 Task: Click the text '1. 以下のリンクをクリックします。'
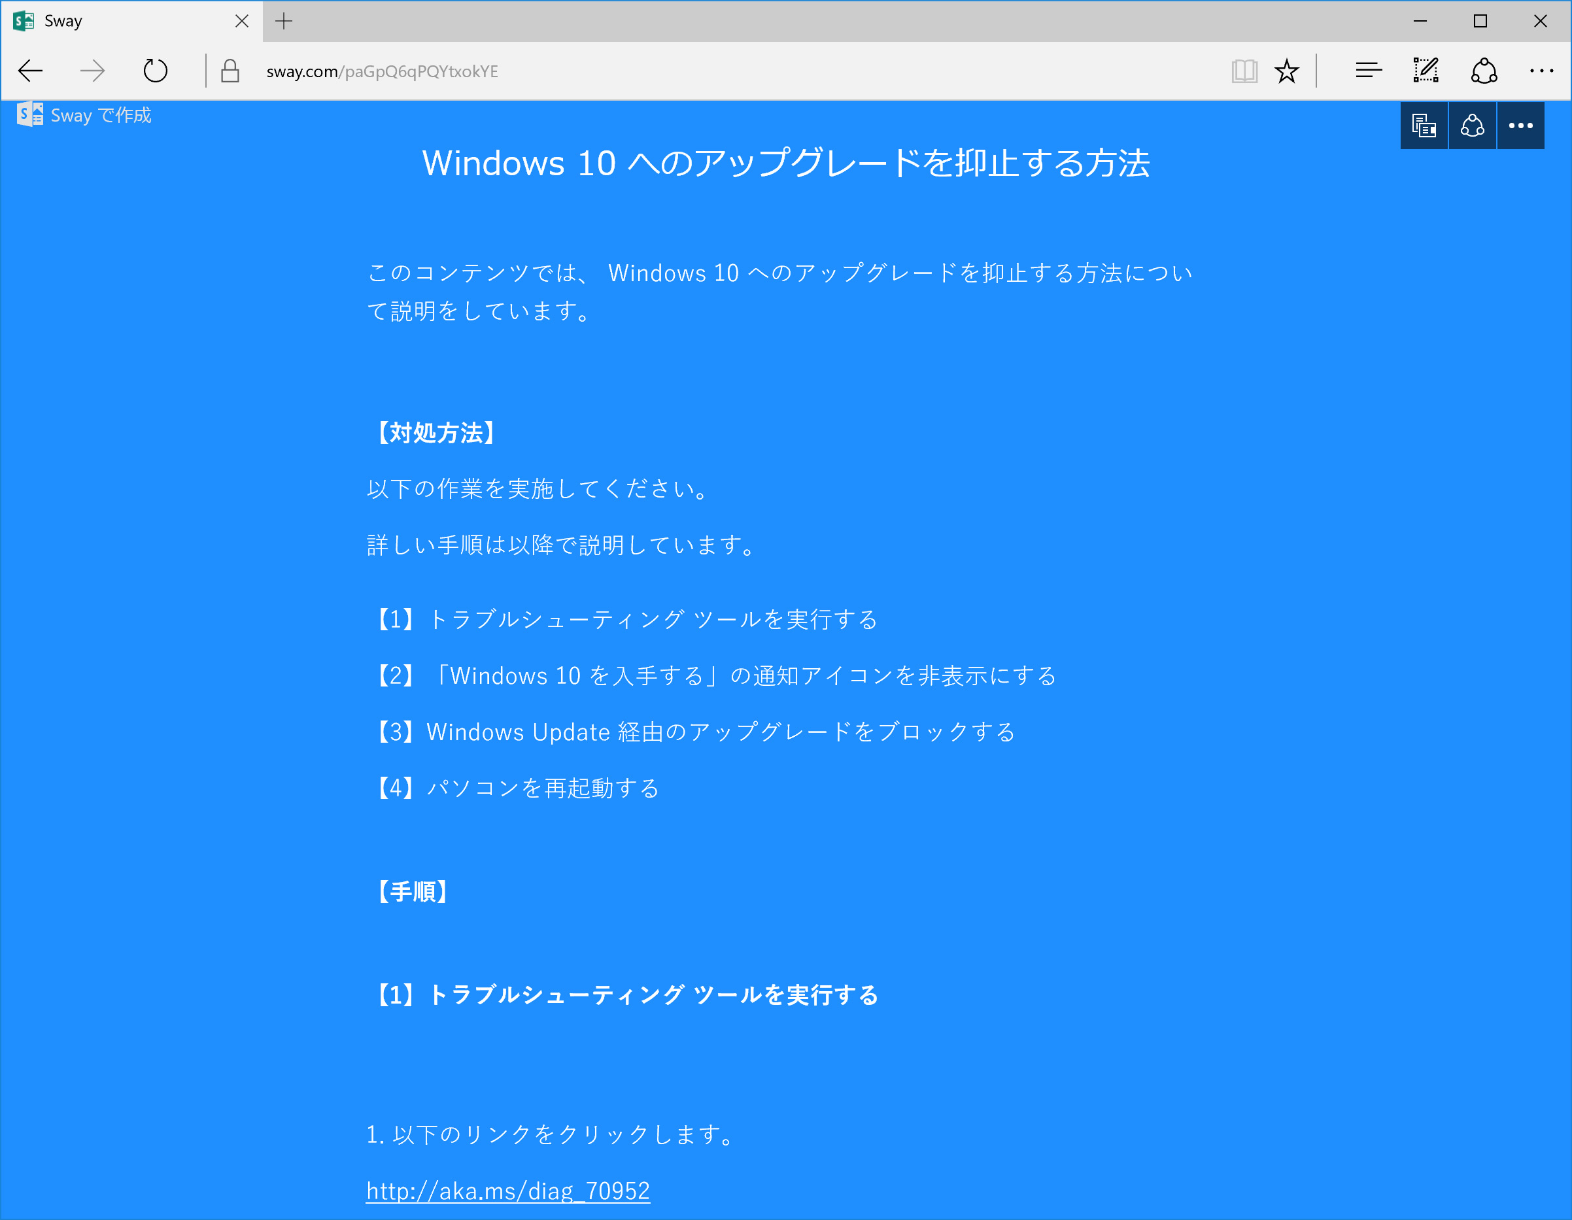point(551,1134)
